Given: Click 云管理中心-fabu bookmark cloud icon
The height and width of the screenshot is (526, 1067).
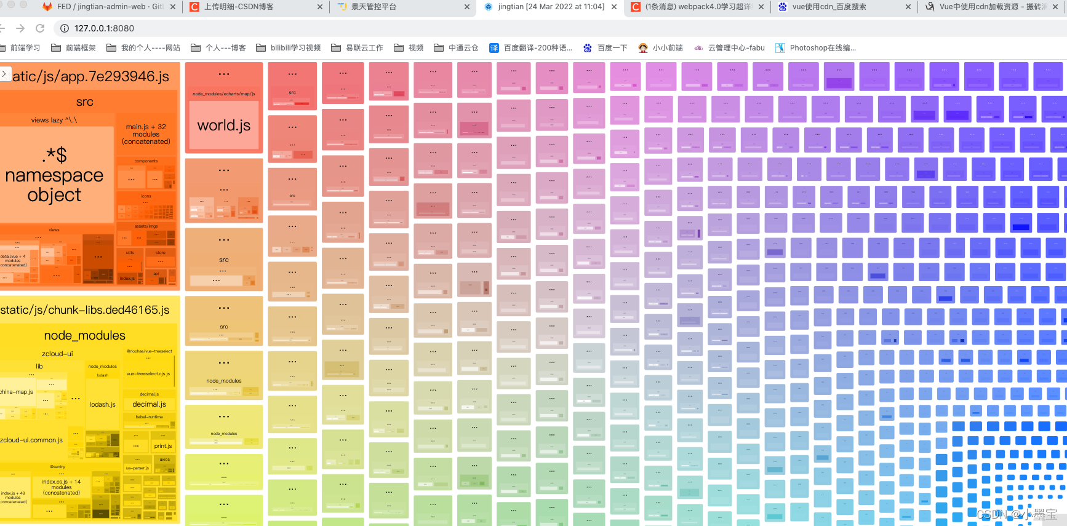Looking at the screenshot, I should [698, 48].
